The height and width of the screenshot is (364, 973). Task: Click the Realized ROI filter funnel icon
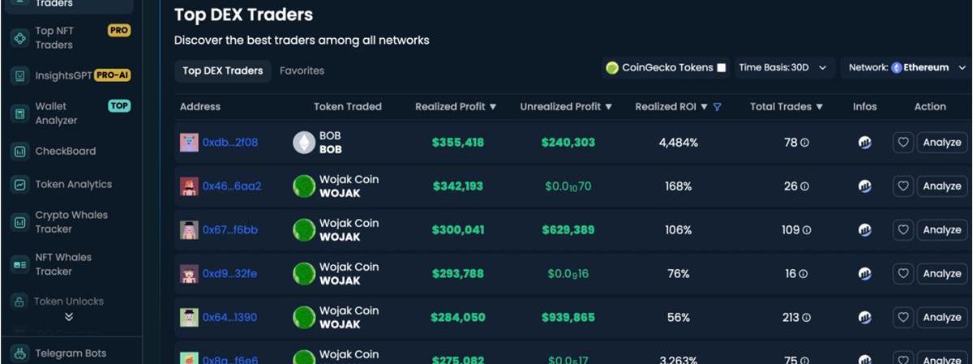click(717, 107)
